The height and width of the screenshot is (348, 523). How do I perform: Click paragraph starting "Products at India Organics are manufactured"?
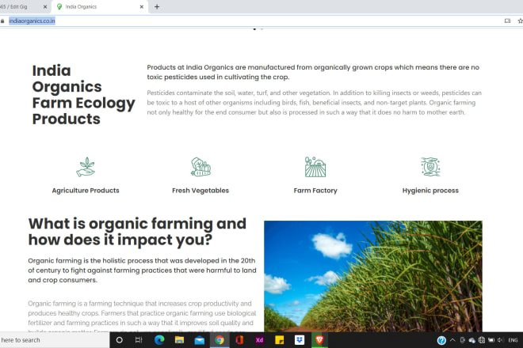[313, 72]
